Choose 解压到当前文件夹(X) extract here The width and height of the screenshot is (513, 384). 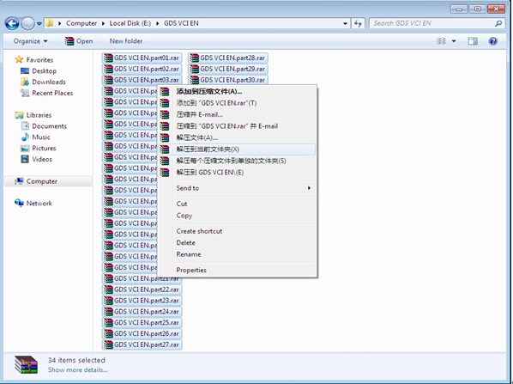[237, 149]
